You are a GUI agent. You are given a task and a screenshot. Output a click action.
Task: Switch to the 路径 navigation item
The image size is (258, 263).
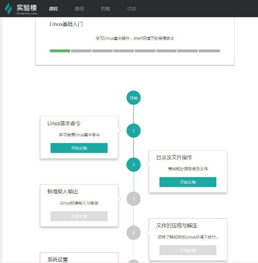[x=80, y=9]
